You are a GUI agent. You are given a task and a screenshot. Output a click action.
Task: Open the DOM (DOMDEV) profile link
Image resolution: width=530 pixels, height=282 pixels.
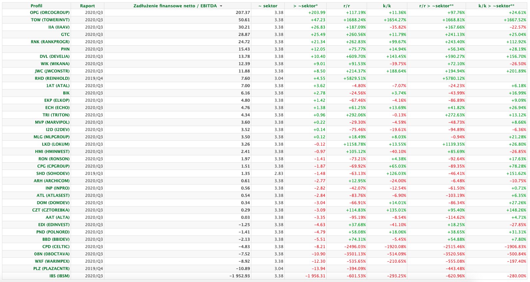tap(53, 203)
